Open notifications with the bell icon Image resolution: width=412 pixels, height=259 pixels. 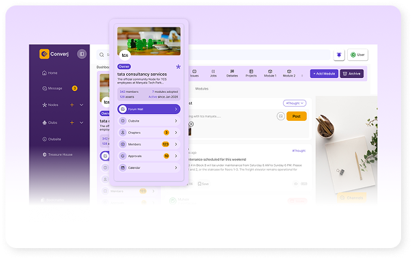point(339,55)
